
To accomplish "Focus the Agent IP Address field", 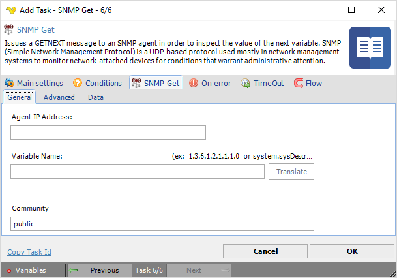I will coord(108,132).
